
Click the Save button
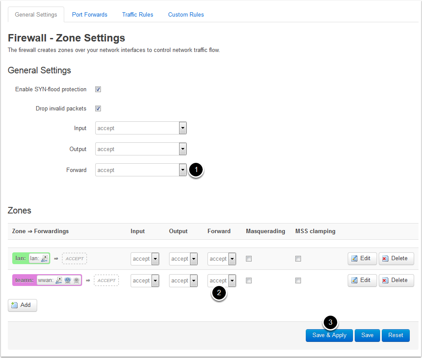coord(367,335)
